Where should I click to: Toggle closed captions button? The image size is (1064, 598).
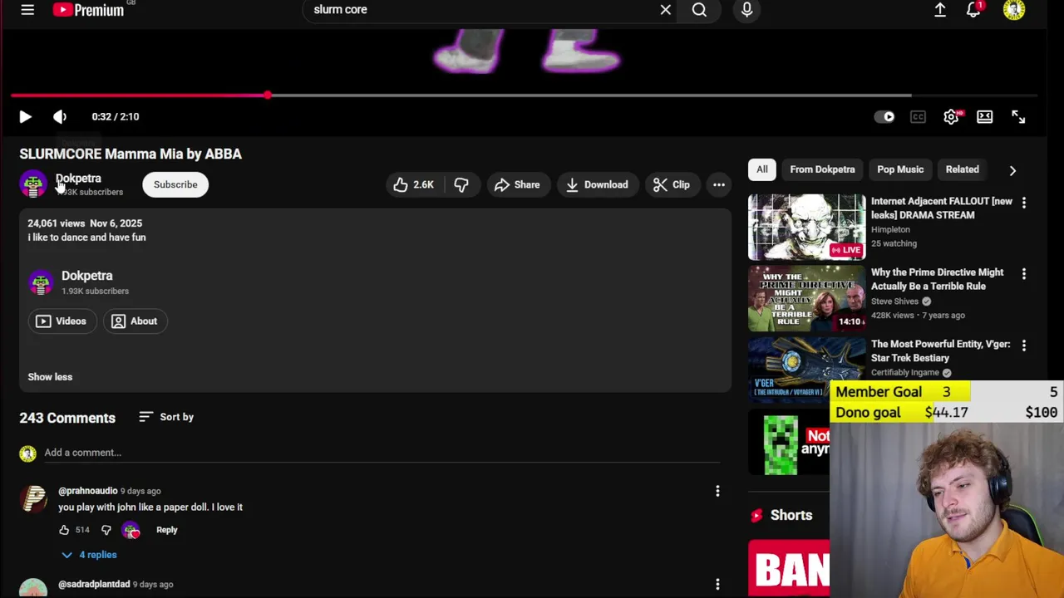coord(918,117)
